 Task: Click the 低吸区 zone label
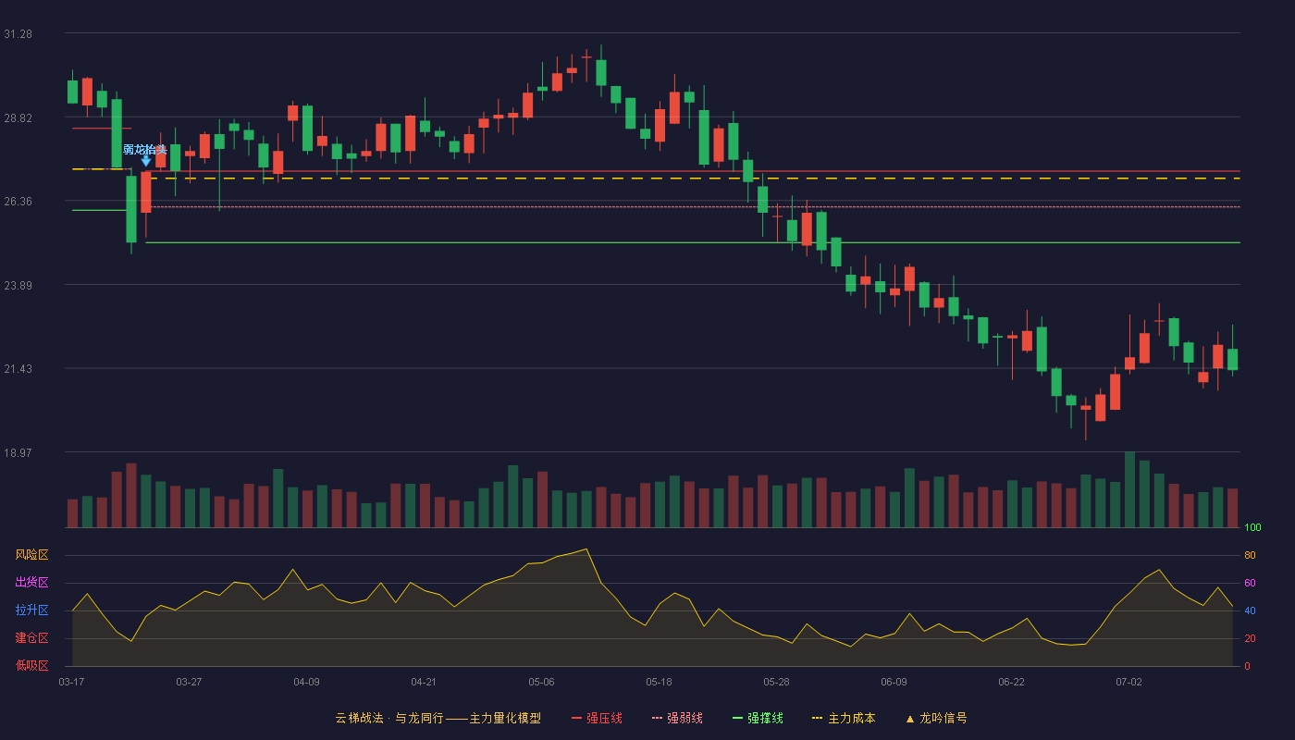coord(31,665)
